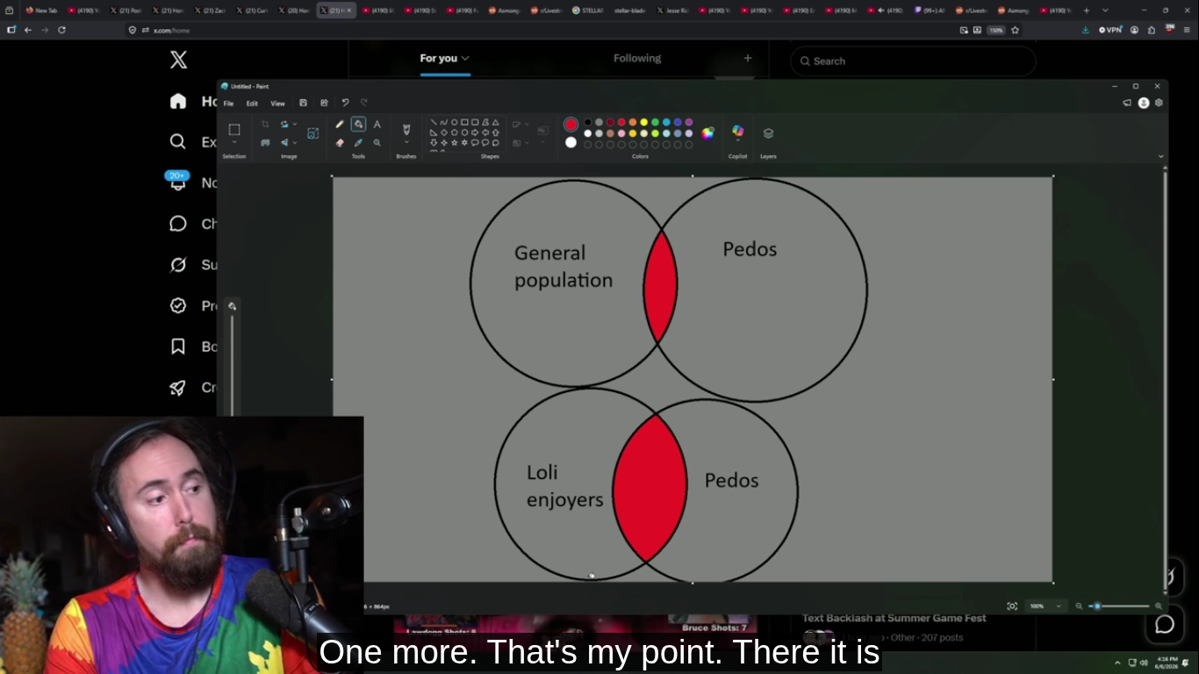Viewport: 1199px width, 674px height.
Task: Open Notifications bell in X sidebar
Action: point(178,182)
